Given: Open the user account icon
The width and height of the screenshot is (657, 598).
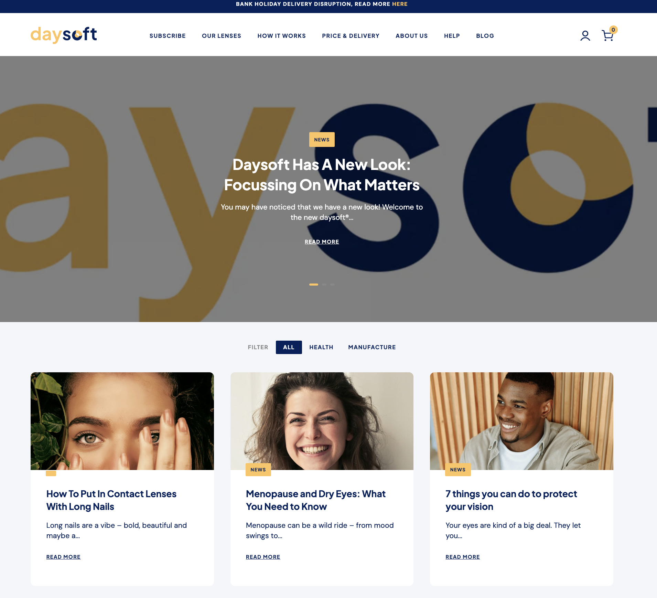Looking at the screenshot, I should click(585, 35).
